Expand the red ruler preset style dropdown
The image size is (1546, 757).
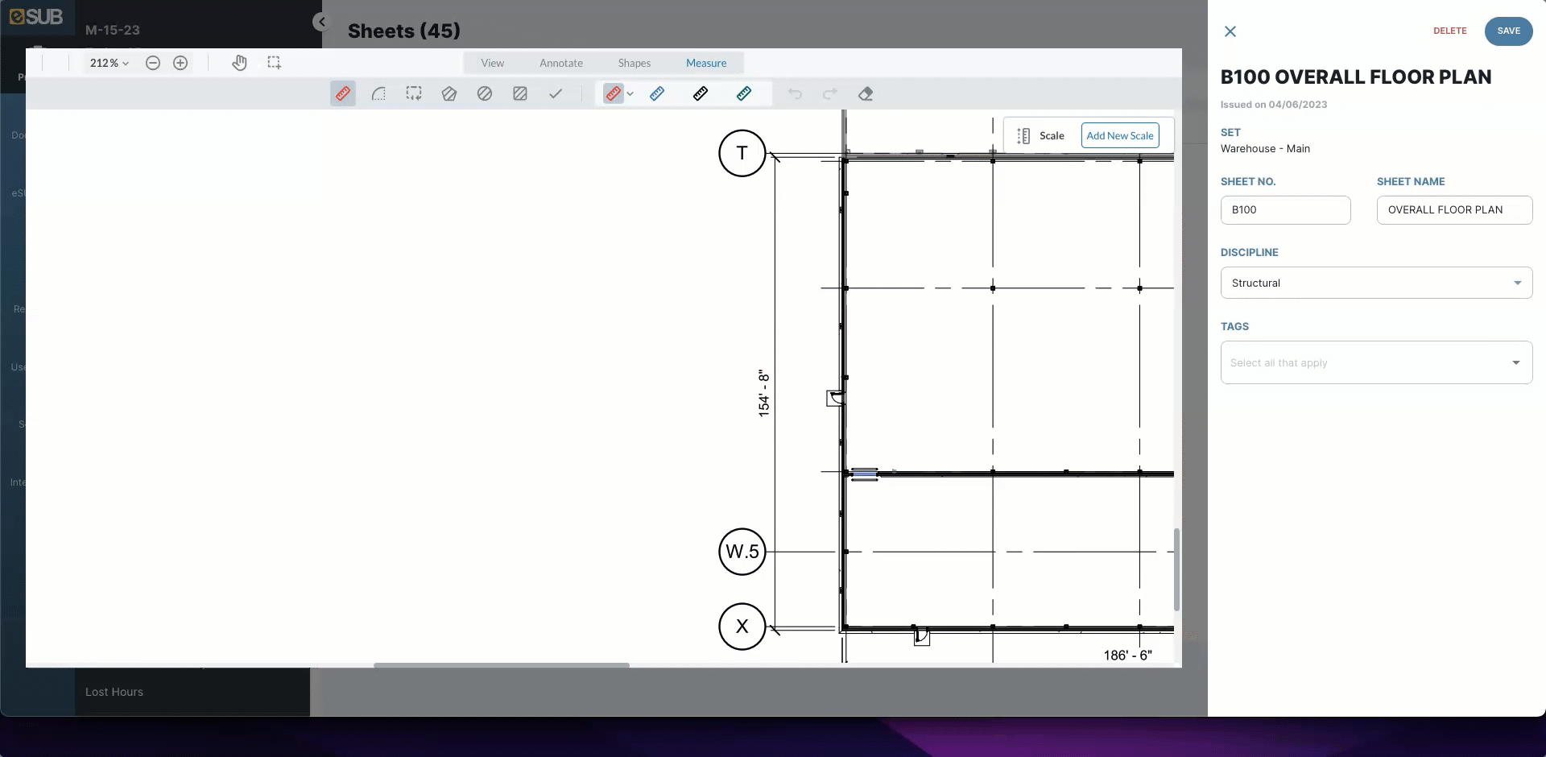tap(630, 94)
